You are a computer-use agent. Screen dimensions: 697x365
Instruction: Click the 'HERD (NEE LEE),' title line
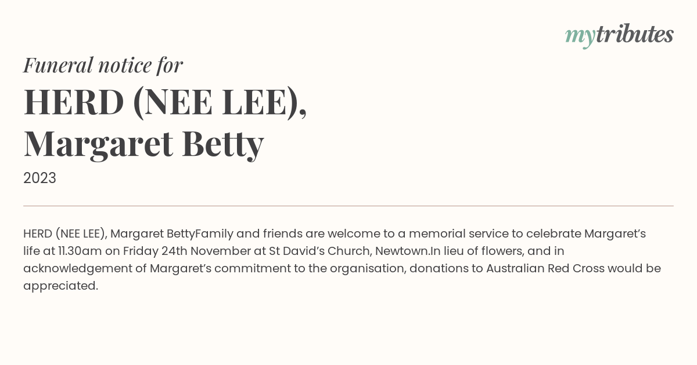coord(165,103)
